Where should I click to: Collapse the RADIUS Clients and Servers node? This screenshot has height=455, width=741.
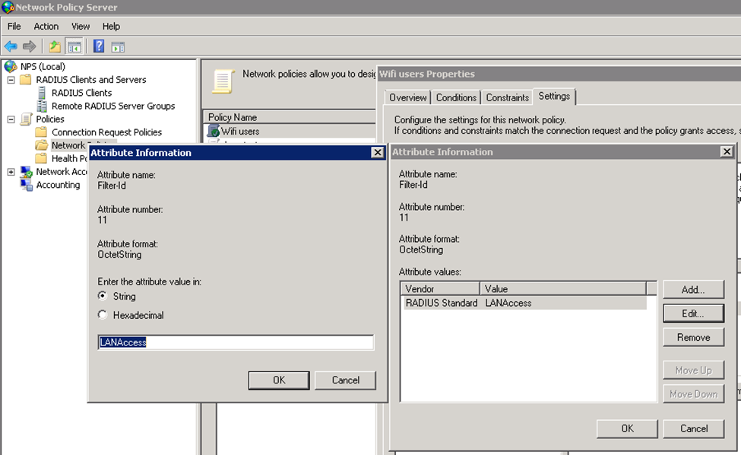[x=10, y=78]
